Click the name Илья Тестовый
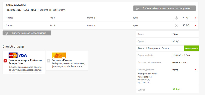205x95 pixels. pyautogui.click(x=145, y=77)
